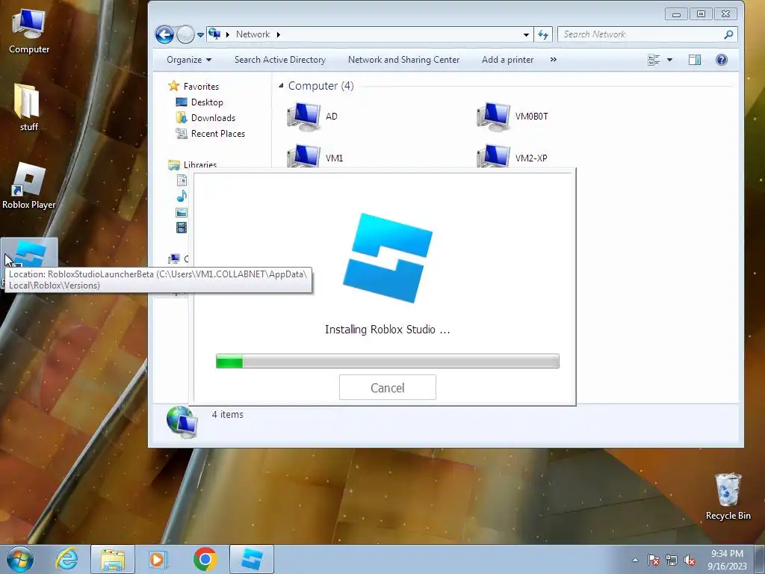Open the Videos library icon
765x574 pixels.
182,227
